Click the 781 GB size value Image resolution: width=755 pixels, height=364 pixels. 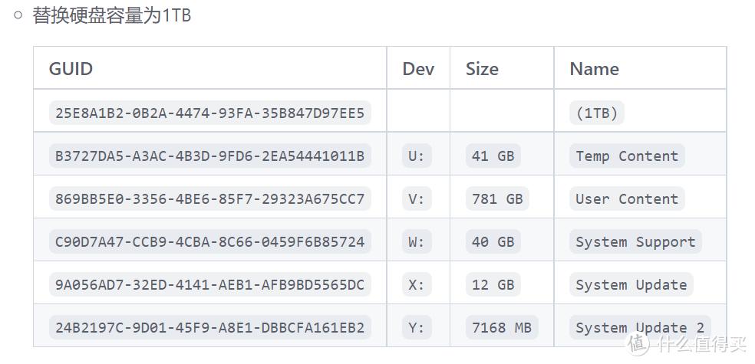(x=497, y=199)
